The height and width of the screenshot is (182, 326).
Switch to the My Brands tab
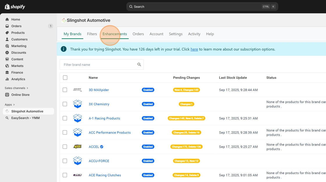tap(72, 34)
